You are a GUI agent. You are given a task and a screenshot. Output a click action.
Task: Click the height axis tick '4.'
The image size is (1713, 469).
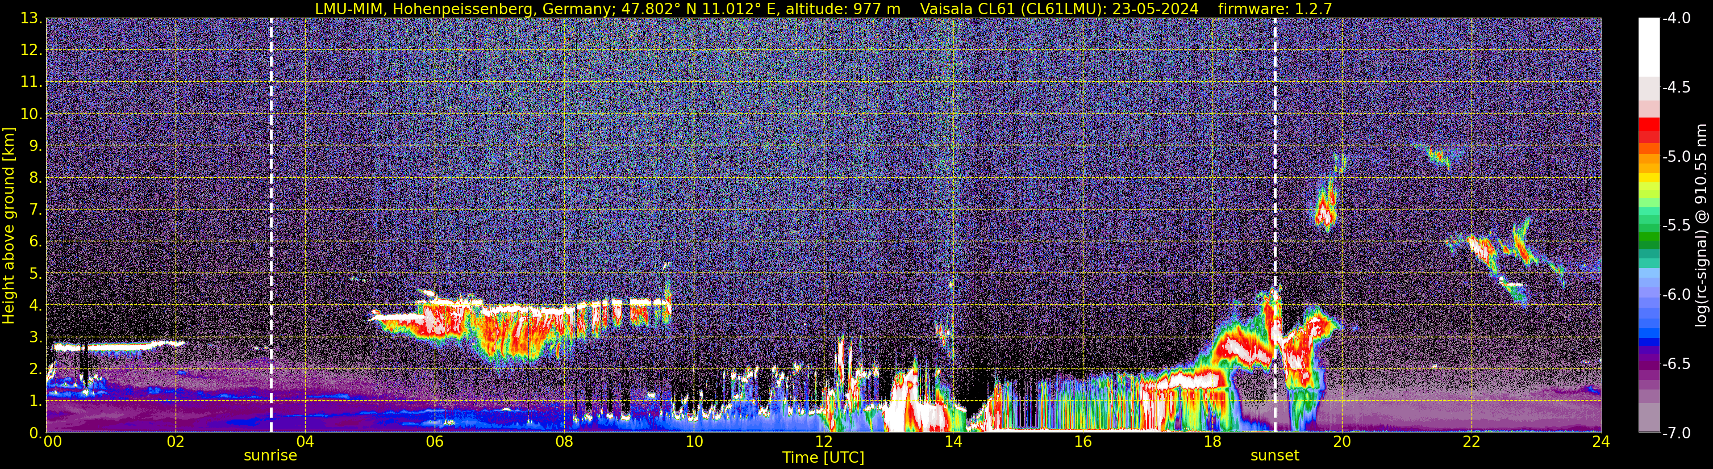(x=36, y=305)
